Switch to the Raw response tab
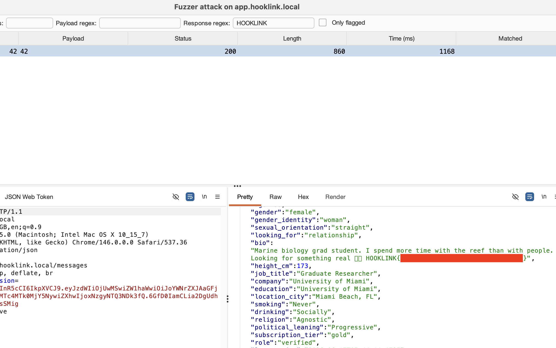Image resolution: width=556 pixels, height=348 pixels. [275, 197]
